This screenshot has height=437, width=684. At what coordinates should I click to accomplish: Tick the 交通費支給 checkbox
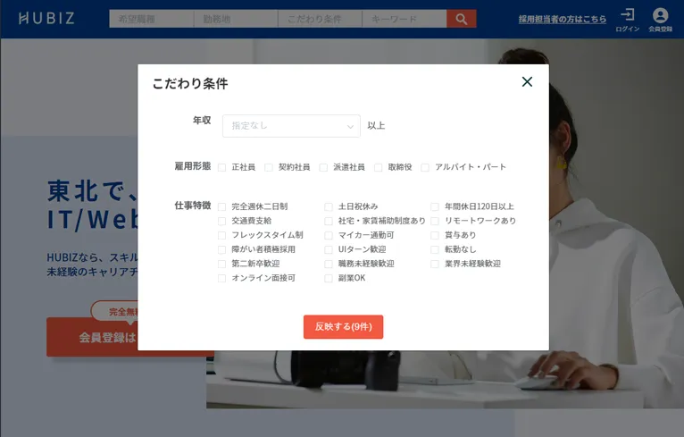(x=221, y=222)
